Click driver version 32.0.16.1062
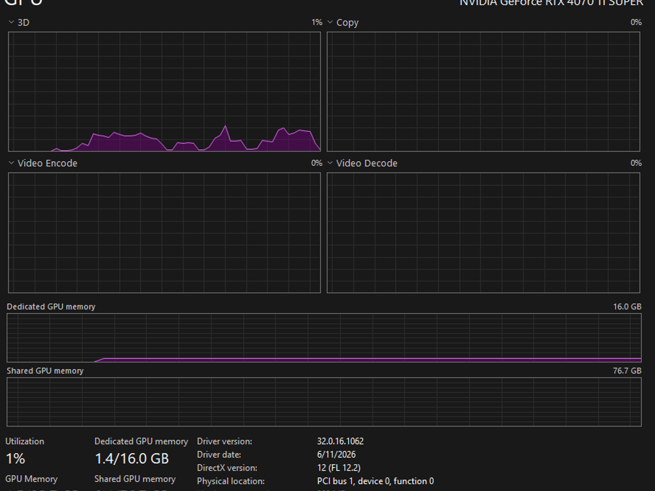The height and width of the screenshot is (491, 655). [340, 441]
